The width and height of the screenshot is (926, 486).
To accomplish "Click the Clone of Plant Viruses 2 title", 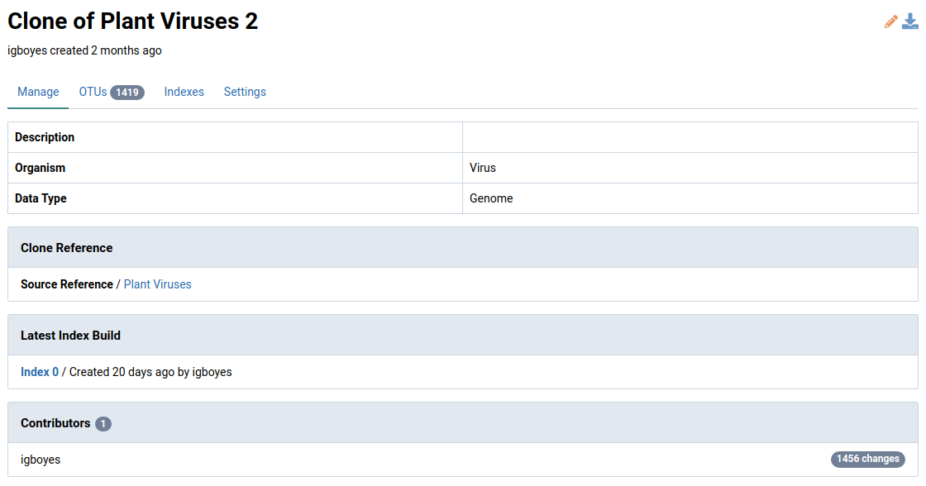I will [133, 21].
